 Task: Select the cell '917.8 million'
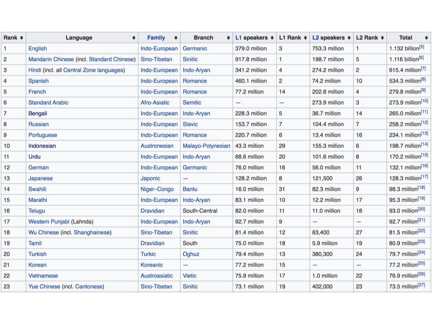tap(254, 59)
